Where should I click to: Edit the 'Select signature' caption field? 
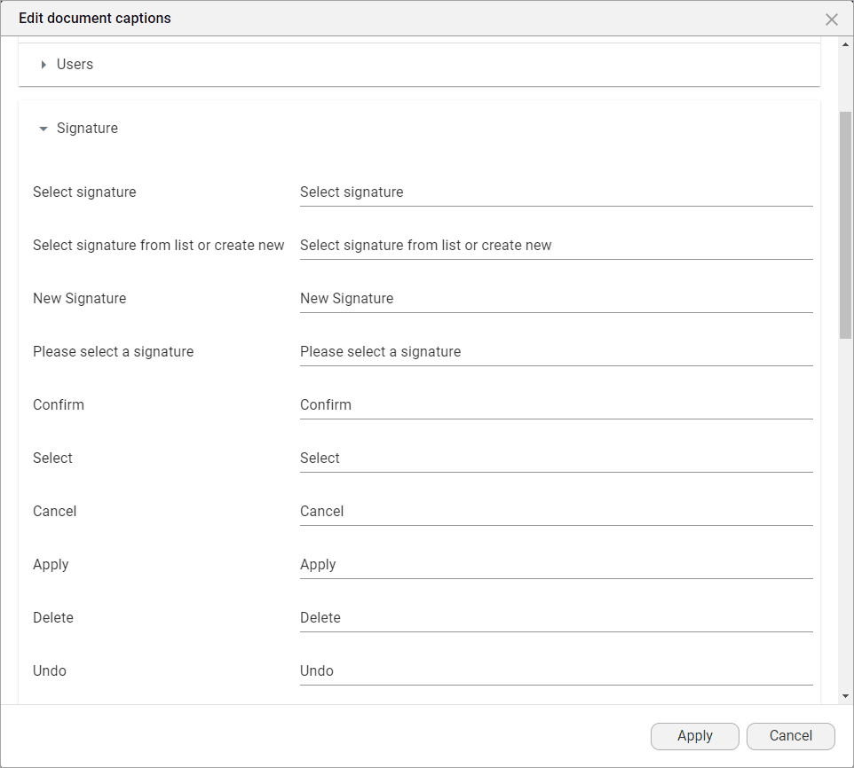(x=556, y=192)
